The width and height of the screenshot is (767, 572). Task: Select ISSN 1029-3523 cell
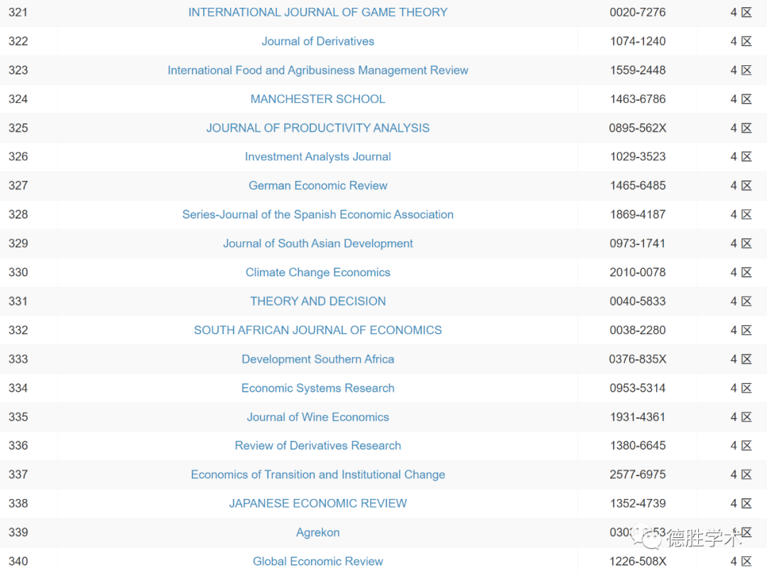coord(637,156)
